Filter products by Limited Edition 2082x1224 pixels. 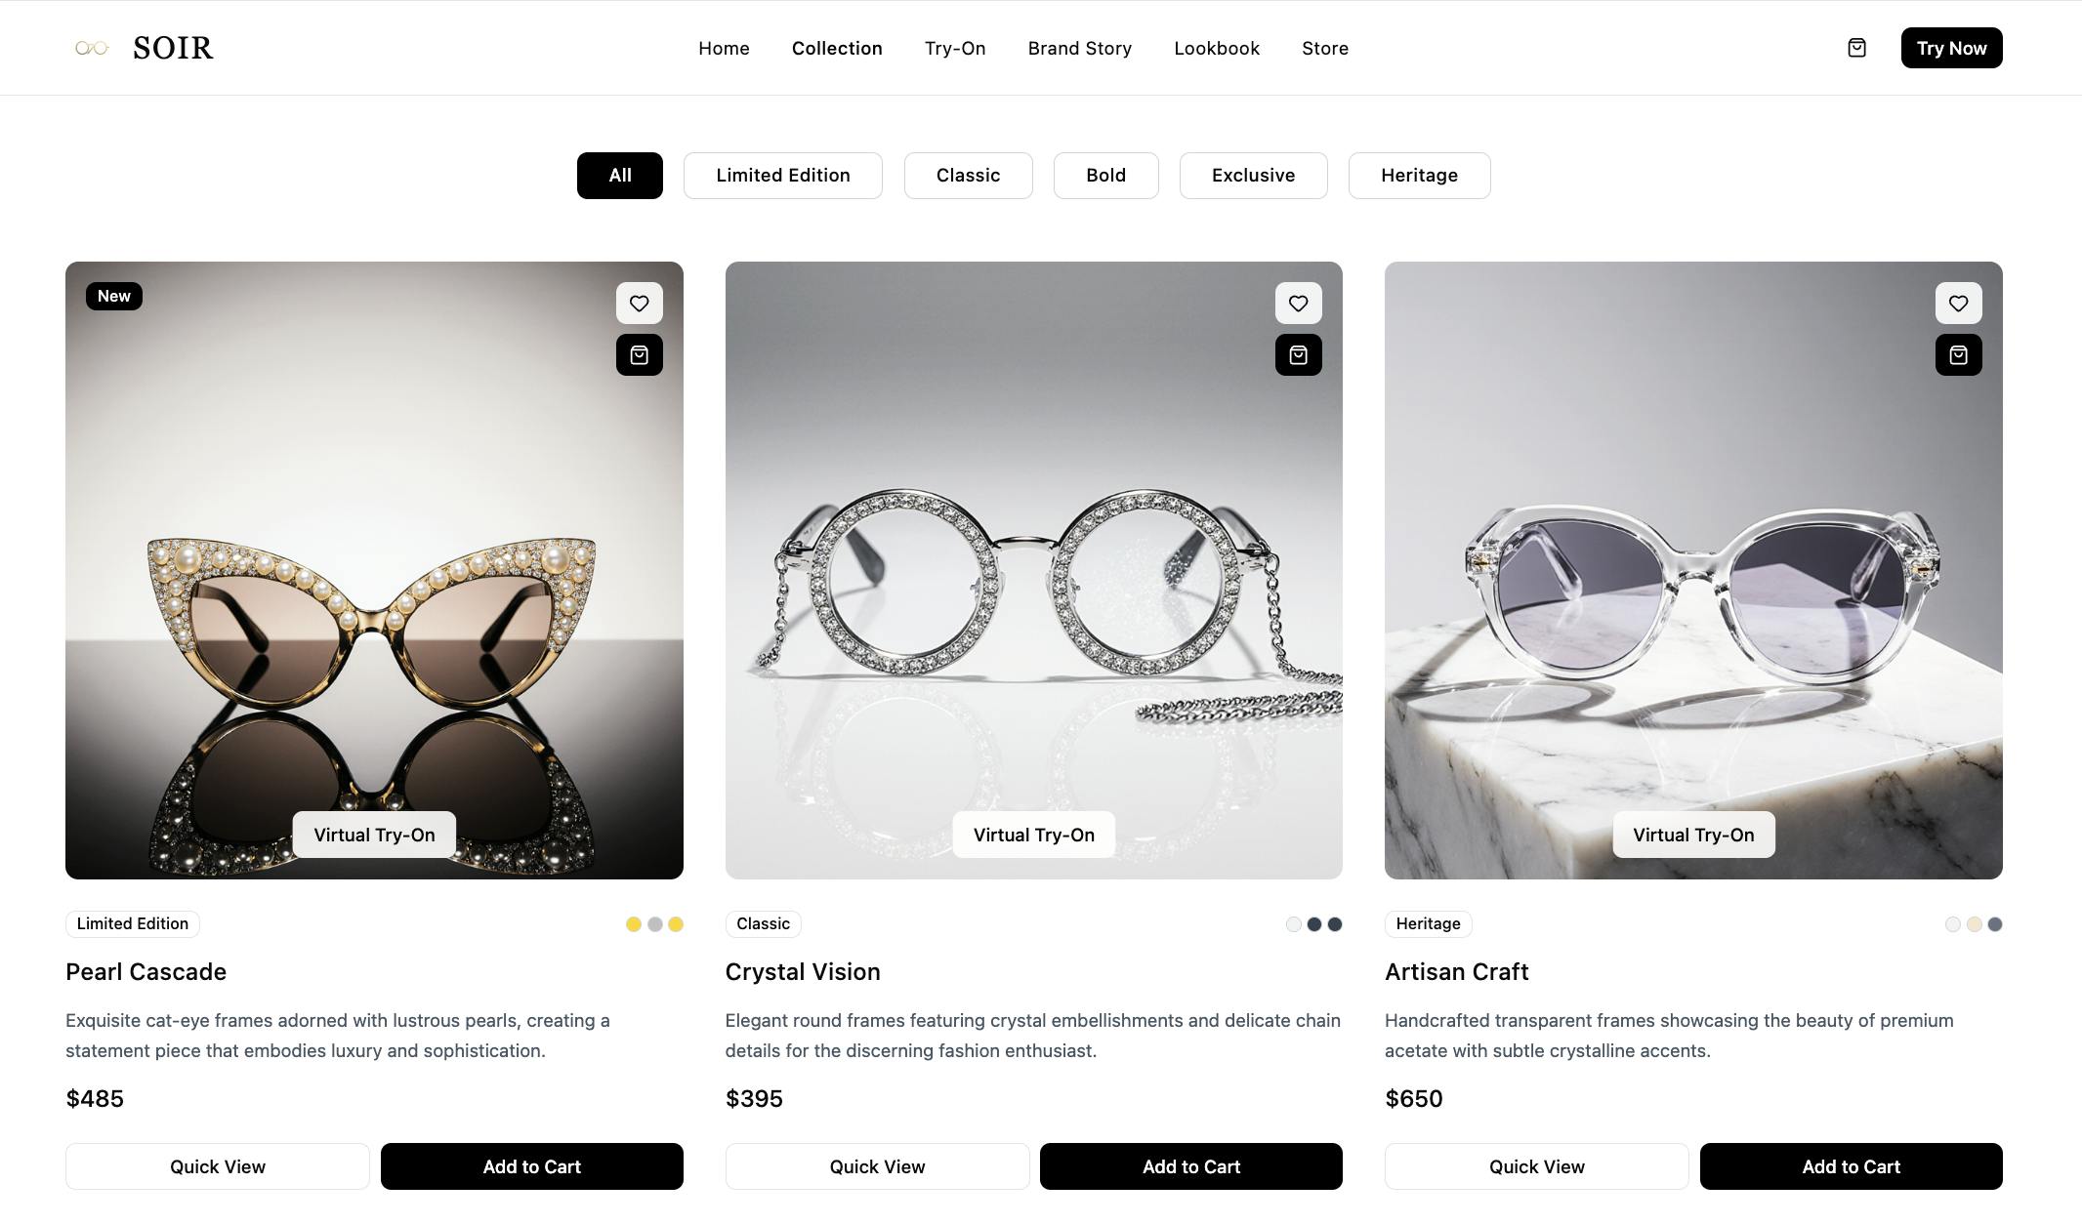782,176
